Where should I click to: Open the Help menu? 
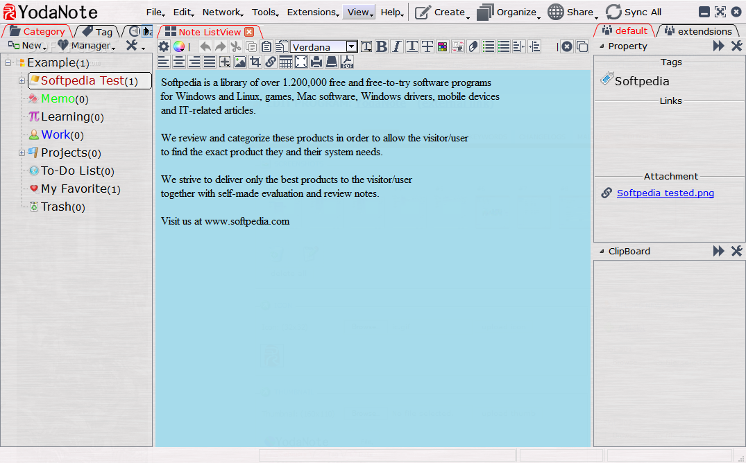tap(392, 12)
